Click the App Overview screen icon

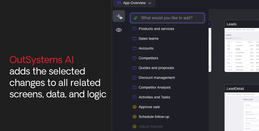119,3
